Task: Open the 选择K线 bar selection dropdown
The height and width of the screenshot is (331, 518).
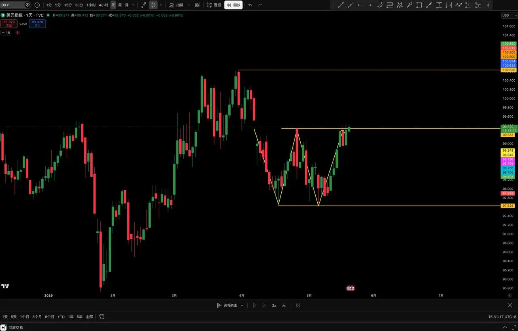Action: point(230,306)
